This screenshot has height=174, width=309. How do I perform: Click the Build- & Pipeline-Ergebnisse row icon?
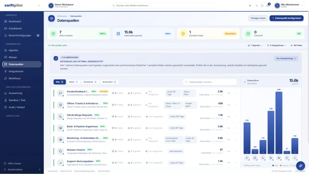click(x=61, y=128)
